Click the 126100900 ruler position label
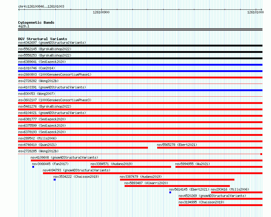 (x=101, y=12)
